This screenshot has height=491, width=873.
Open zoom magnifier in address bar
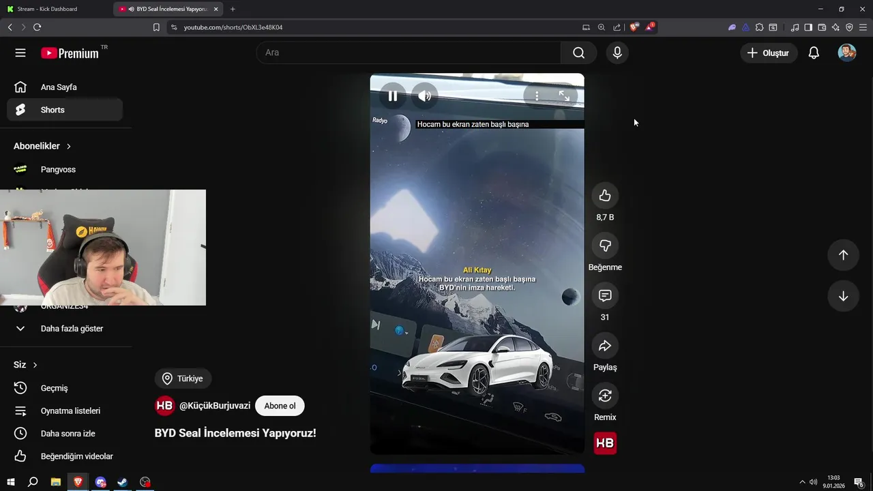[602, 27]
